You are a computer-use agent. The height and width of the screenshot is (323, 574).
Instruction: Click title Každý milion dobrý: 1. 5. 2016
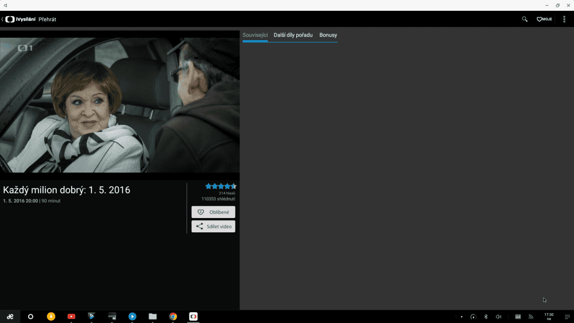tap(67, 190)
